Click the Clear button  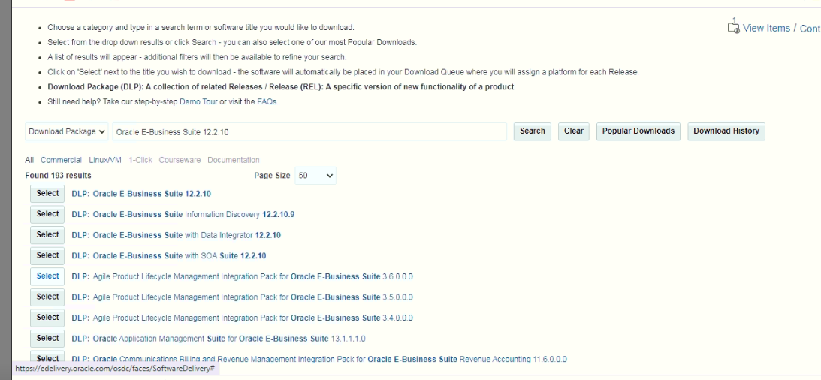coord(573,131)
